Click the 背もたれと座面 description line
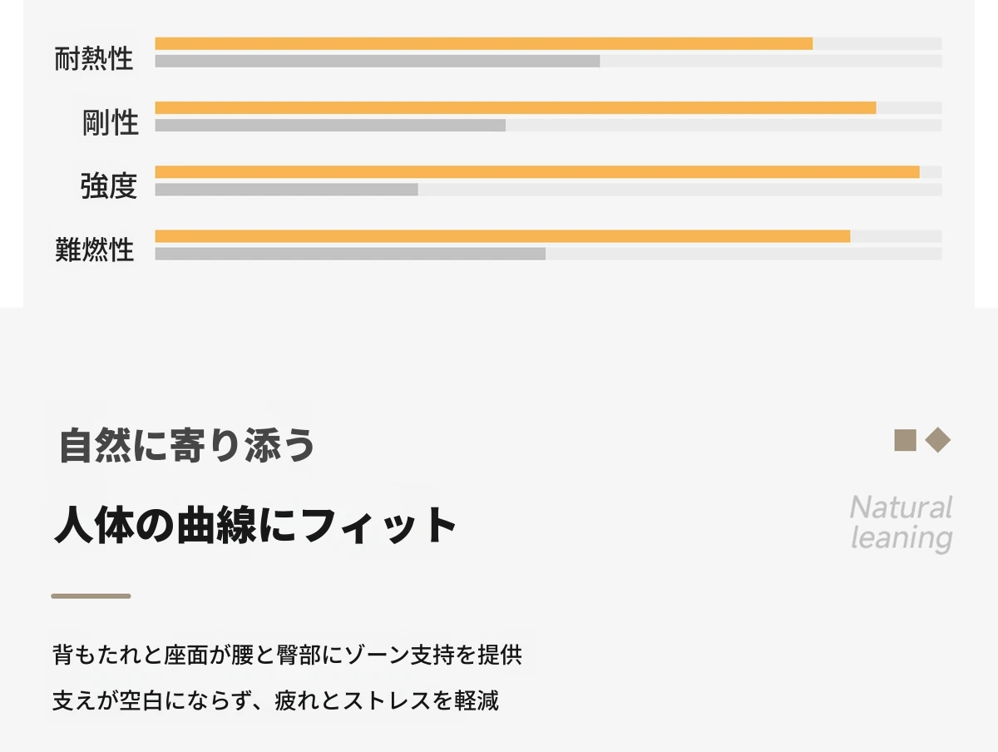998x752 pixels. point(287,654)
